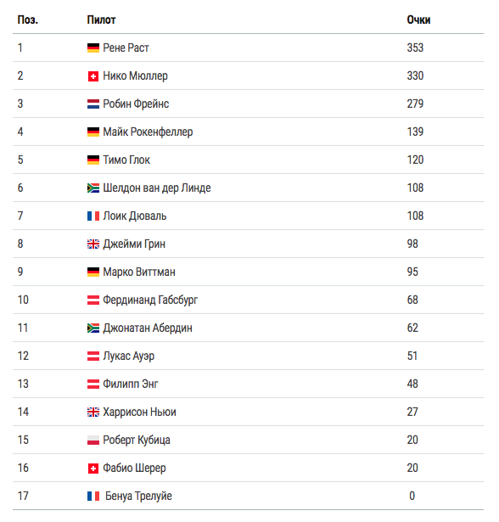The width and height of the screenshot is (499, 522).
Task: Open driver name Джонатан Абердин
Action: click(x=148, y=328)
